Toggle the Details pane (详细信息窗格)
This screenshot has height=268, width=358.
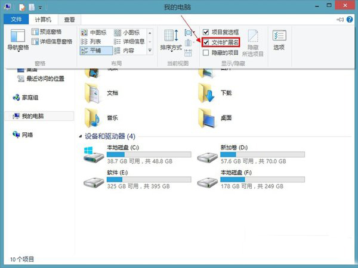coord(52,42)
